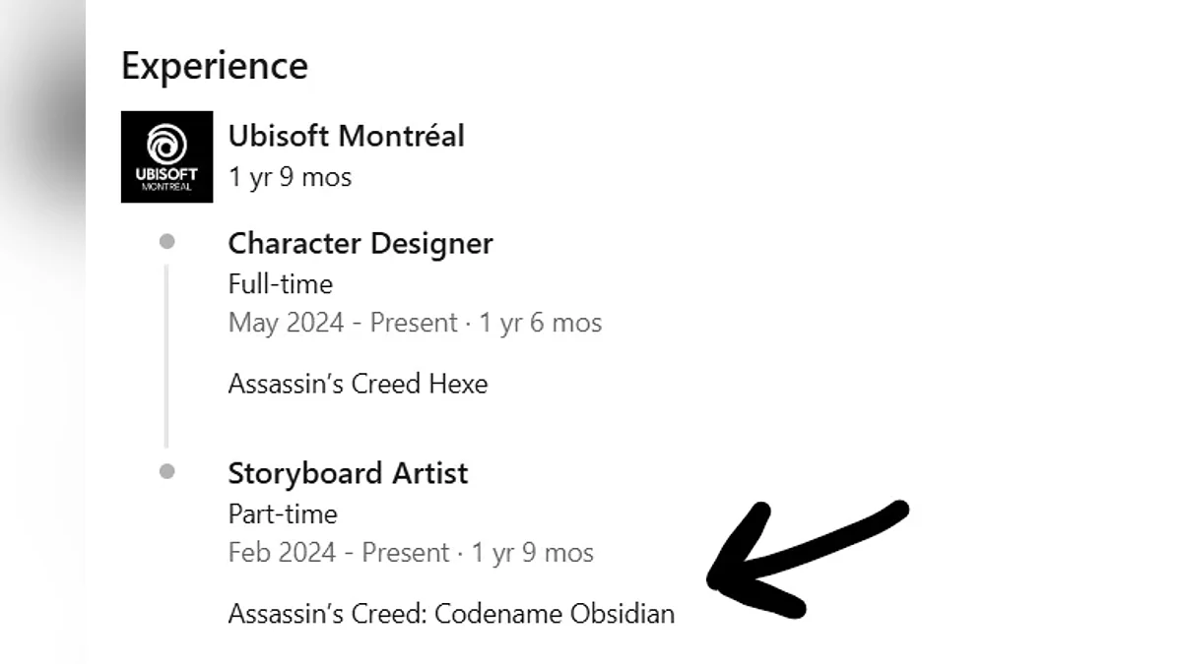Click the Experience section heading

click(215, 66)
